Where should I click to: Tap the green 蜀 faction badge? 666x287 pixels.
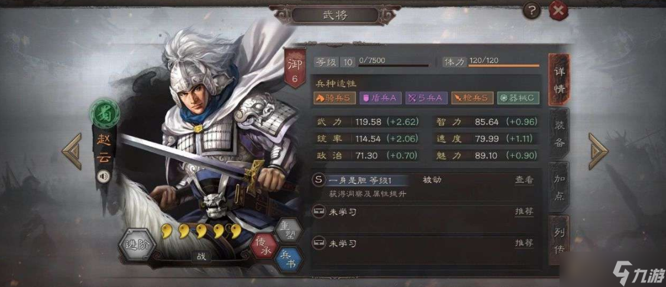click(102, 115)
